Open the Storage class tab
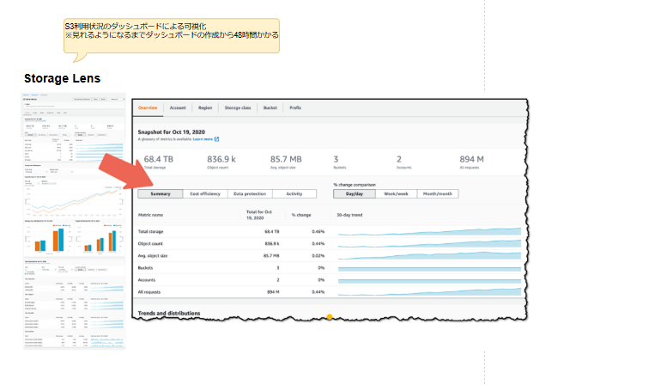 click(x=238, y=107)
